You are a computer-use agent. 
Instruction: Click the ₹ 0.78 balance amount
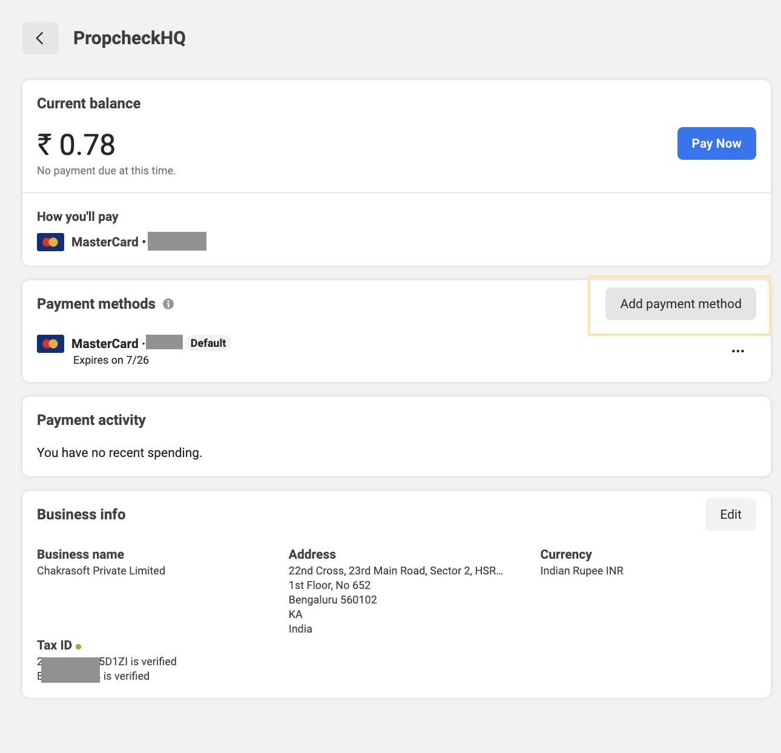pos(76,145)
